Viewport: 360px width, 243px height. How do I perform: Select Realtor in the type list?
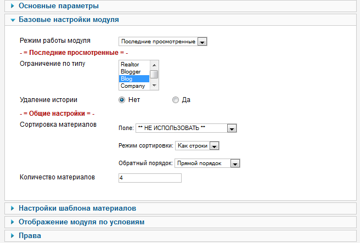click(134, 65)
